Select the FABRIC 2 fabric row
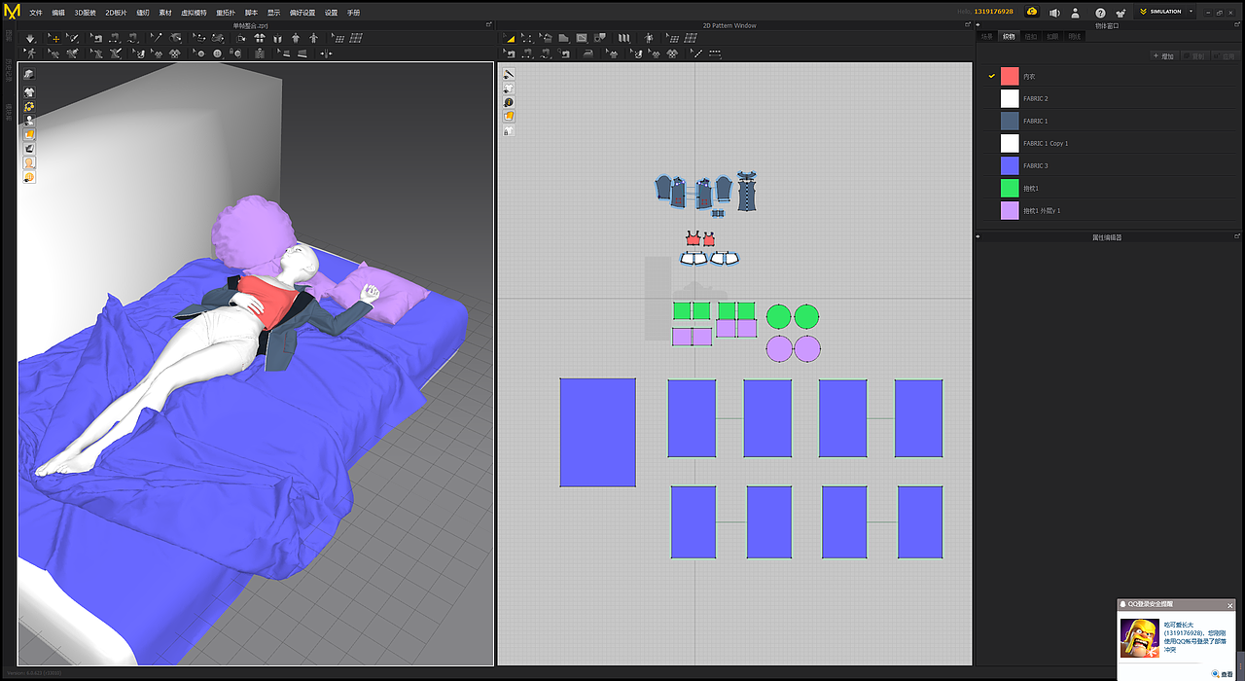Viewport: 1245px width, 681px height. (x=1111, y=98)
